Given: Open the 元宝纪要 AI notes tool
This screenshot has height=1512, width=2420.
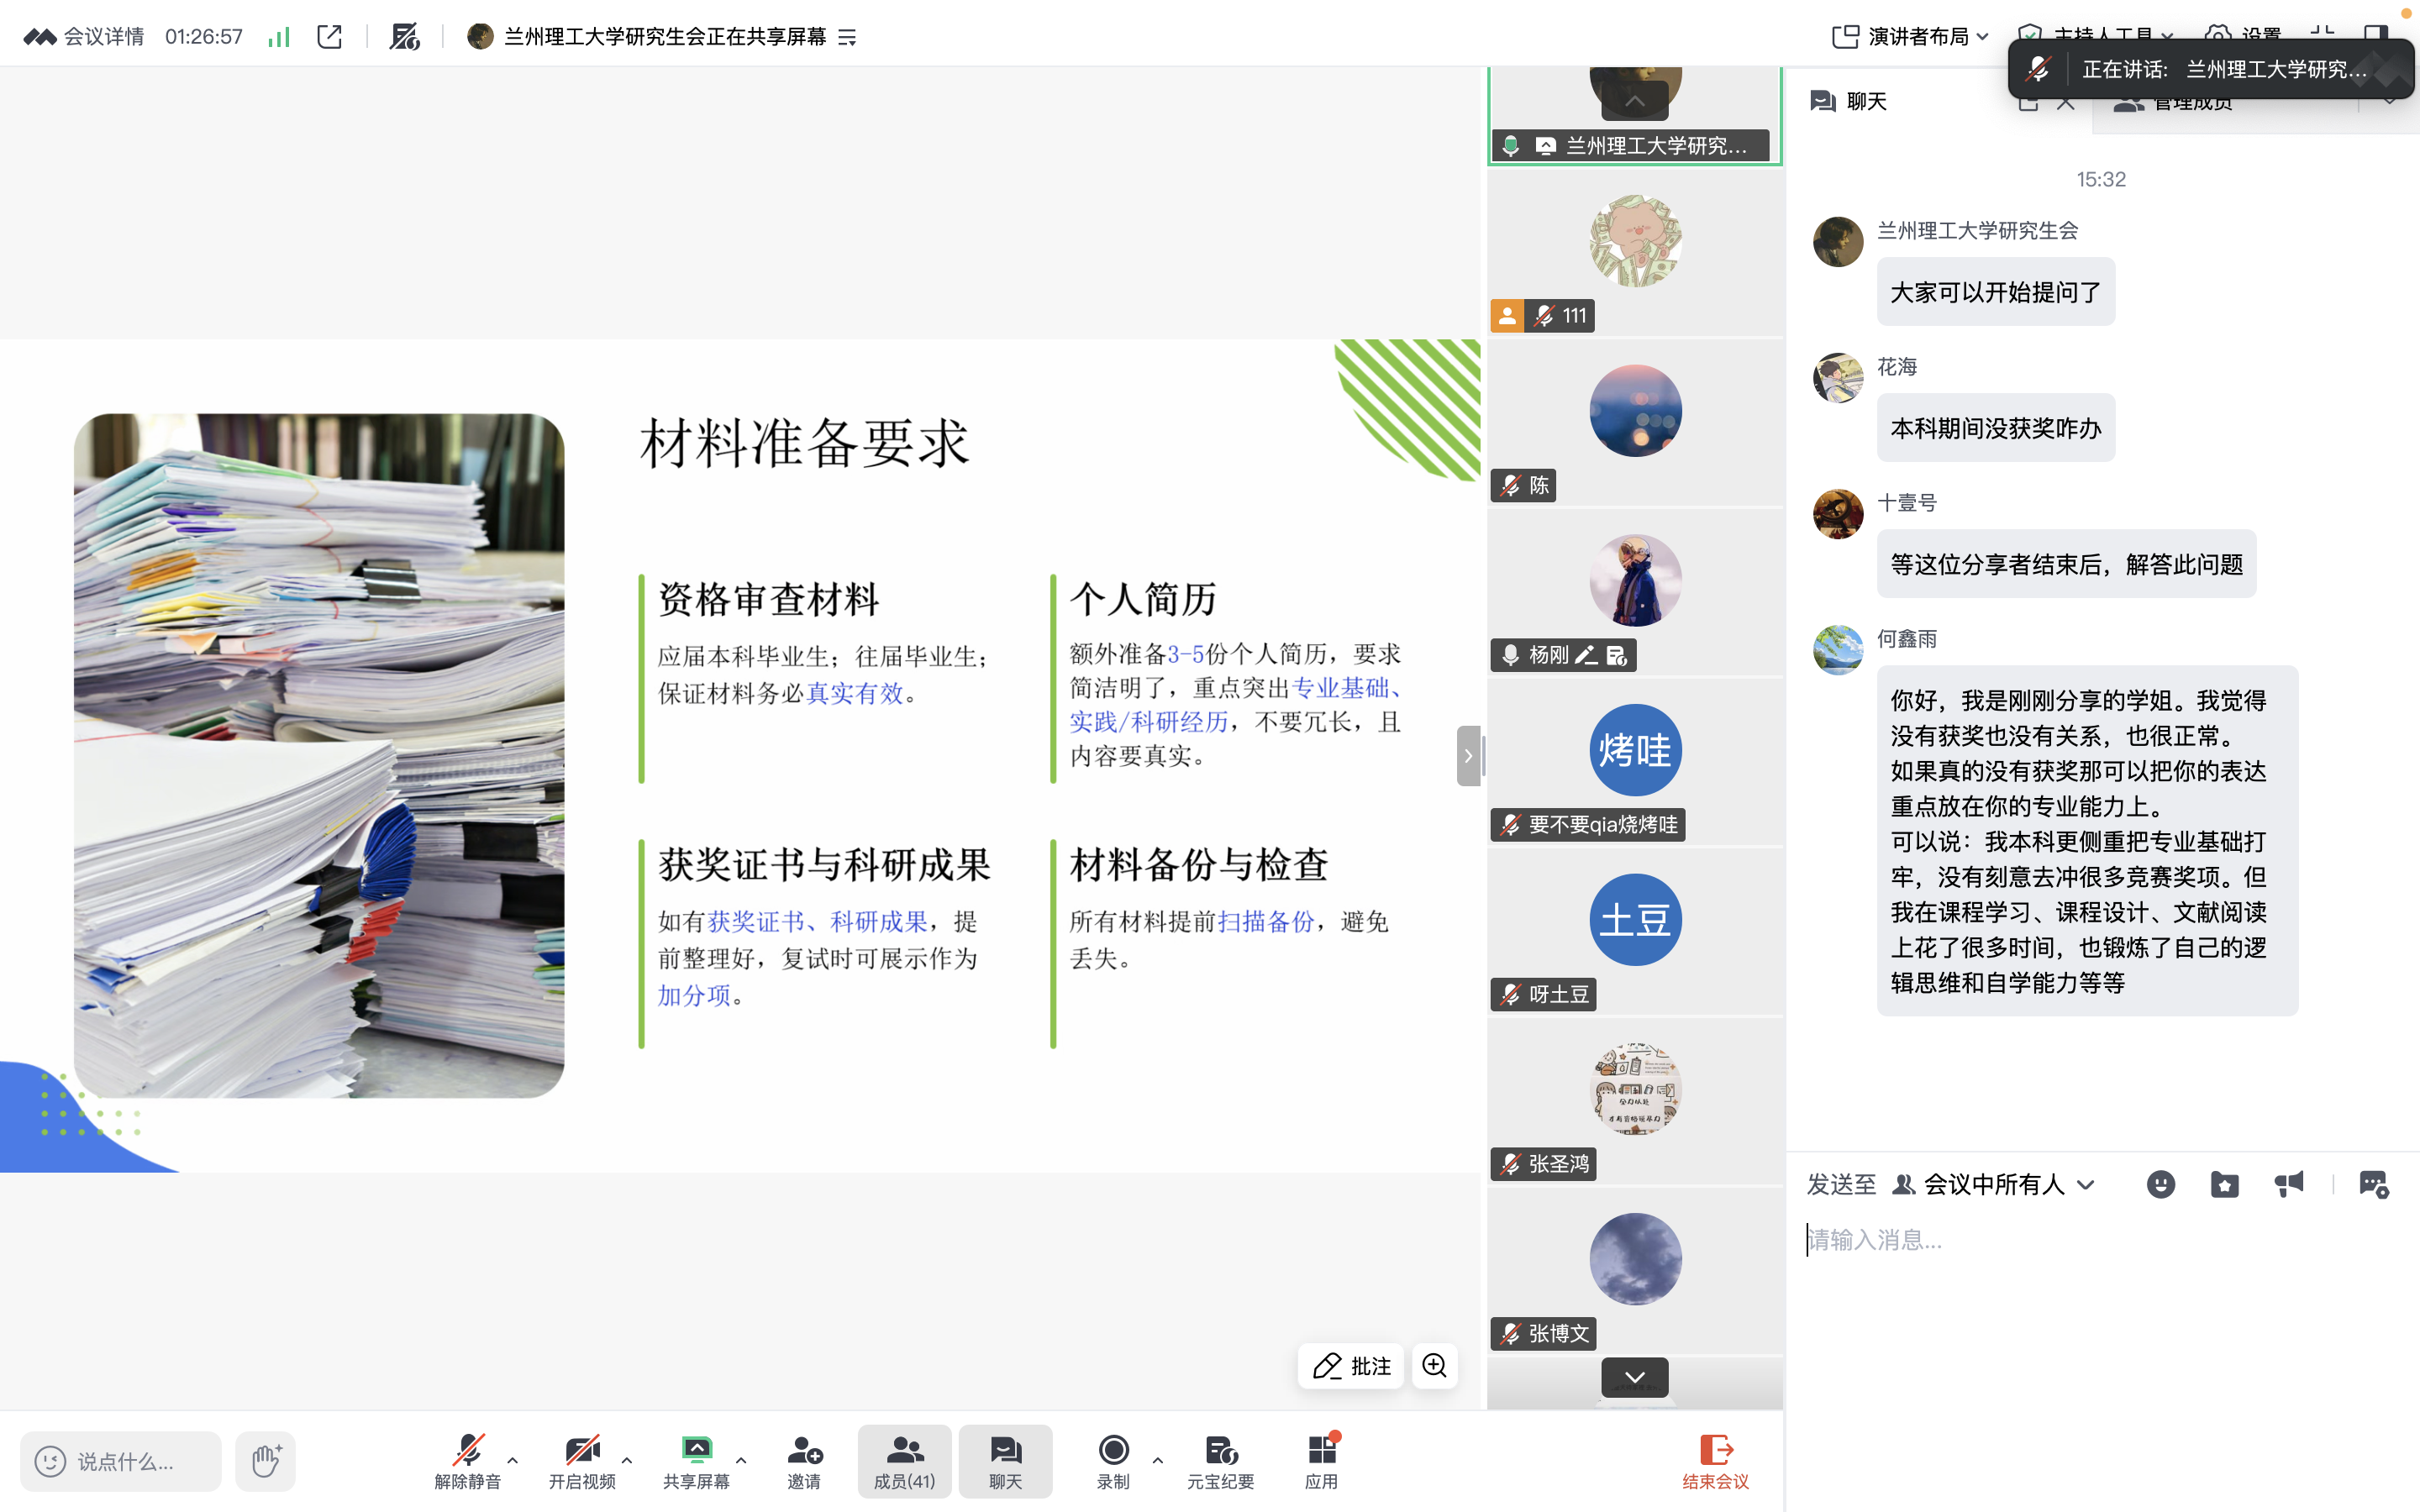Looking at the screenshot, I should [1220, 1460].
